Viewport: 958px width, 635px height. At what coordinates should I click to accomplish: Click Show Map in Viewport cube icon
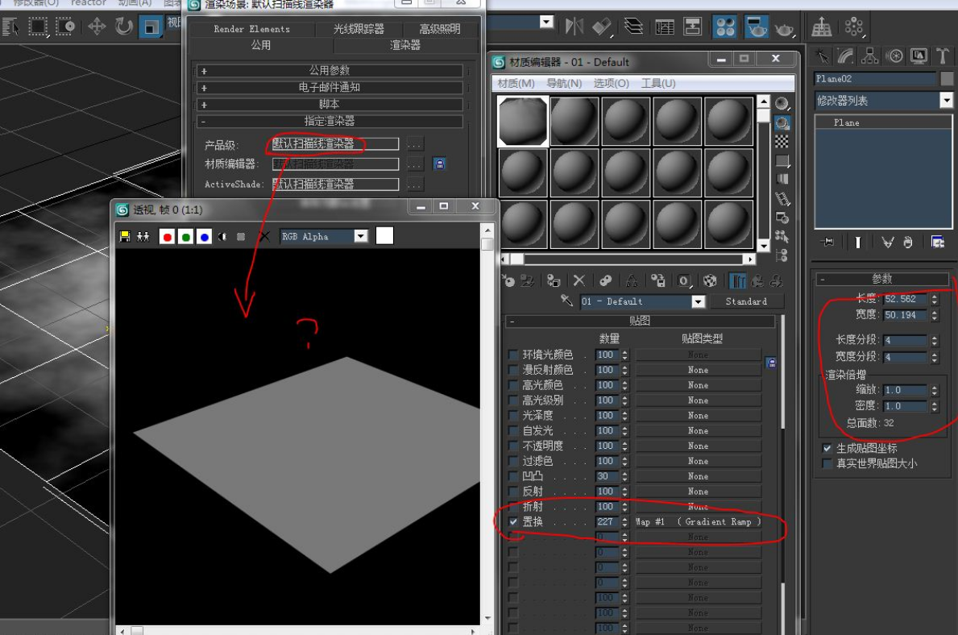[710, 280]
